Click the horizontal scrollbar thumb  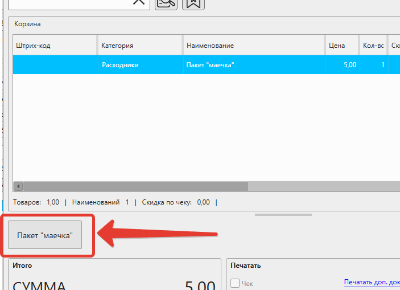click(135, 186)
